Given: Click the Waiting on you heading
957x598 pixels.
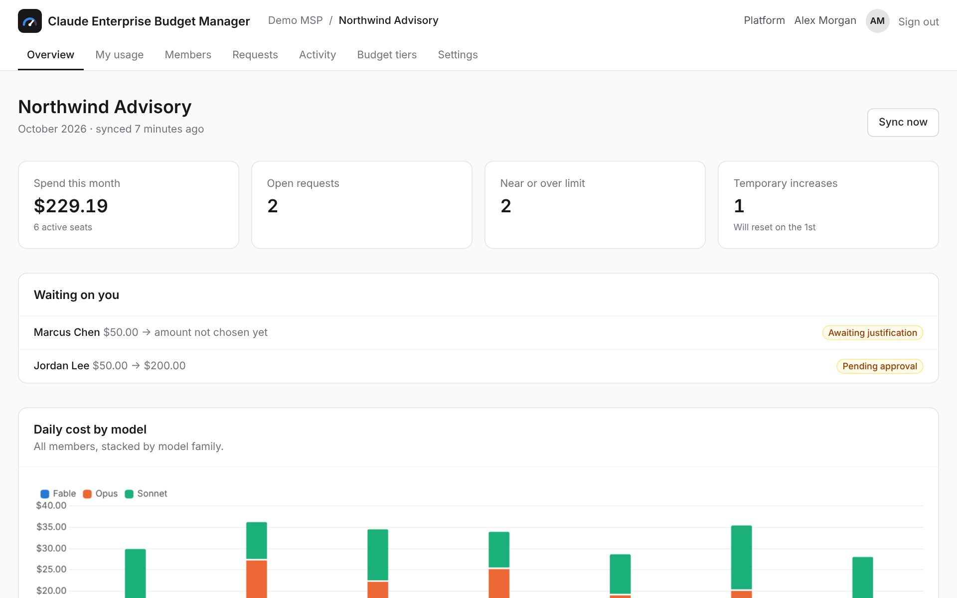Looking at the screenshot, I should pos(76,295).
